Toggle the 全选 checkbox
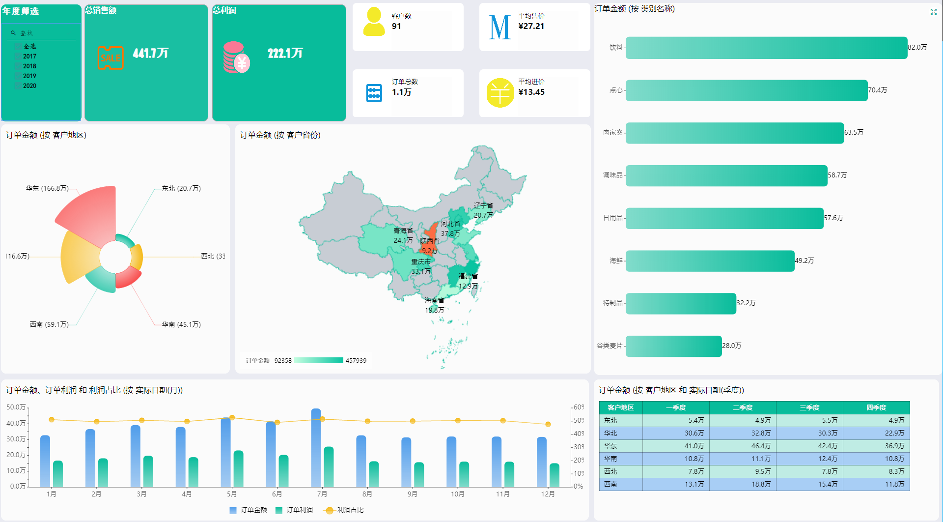This screenshot has height=522, width=943. pyautogui.click(x=18, y=46)
